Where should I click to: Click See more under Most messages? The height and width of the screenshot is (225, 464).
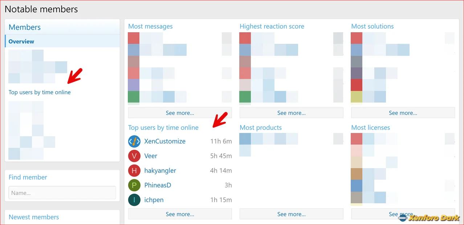click(x=180, y=113)
